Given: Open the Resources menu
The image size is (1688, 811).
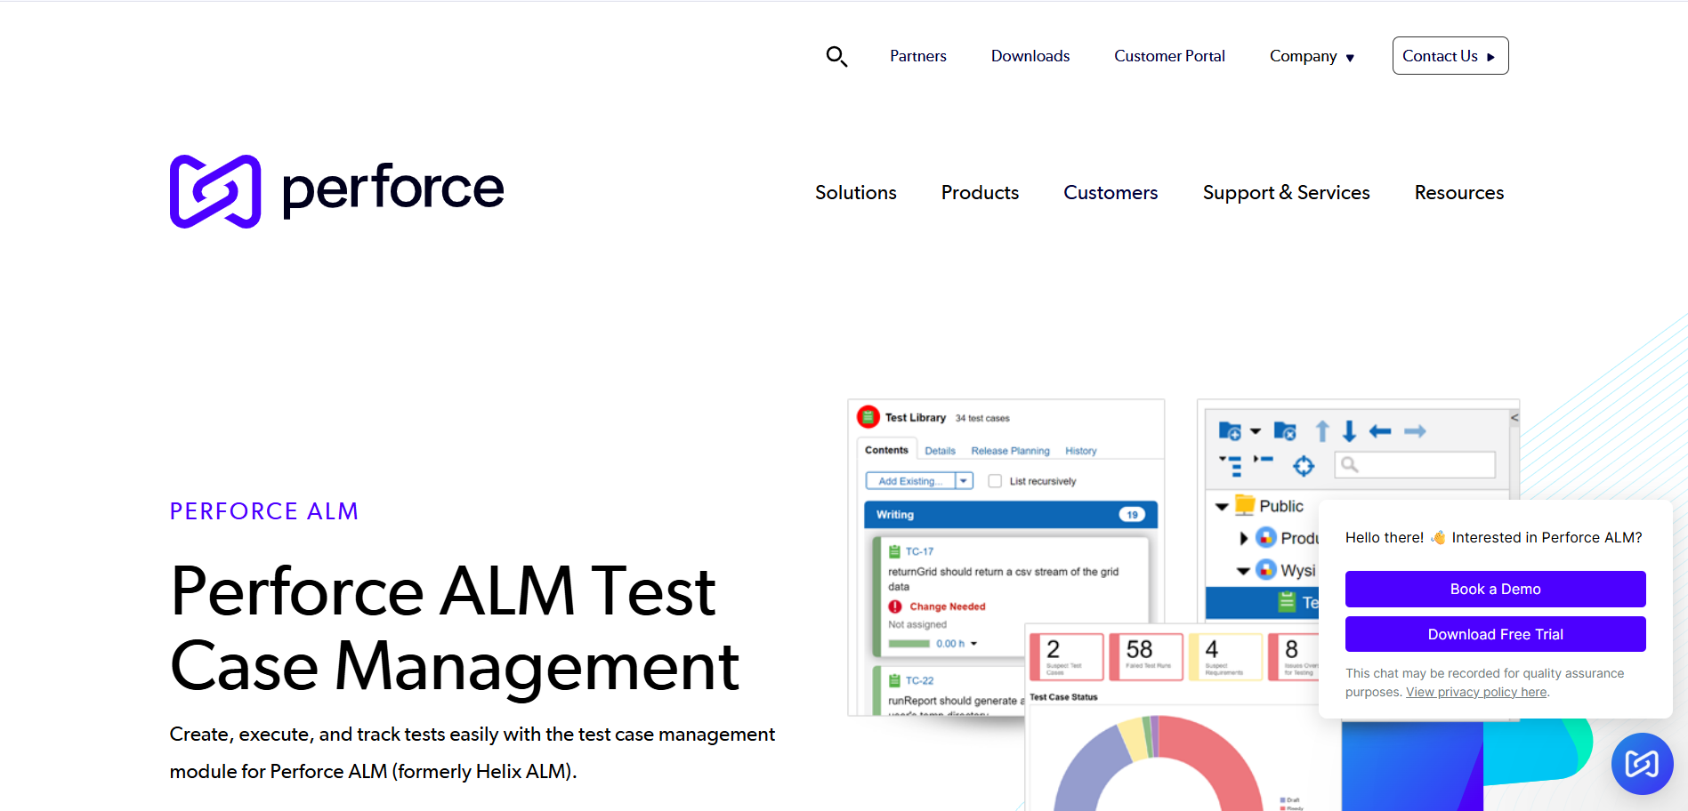Looking at the screenshot, I should pos(1459,192).
